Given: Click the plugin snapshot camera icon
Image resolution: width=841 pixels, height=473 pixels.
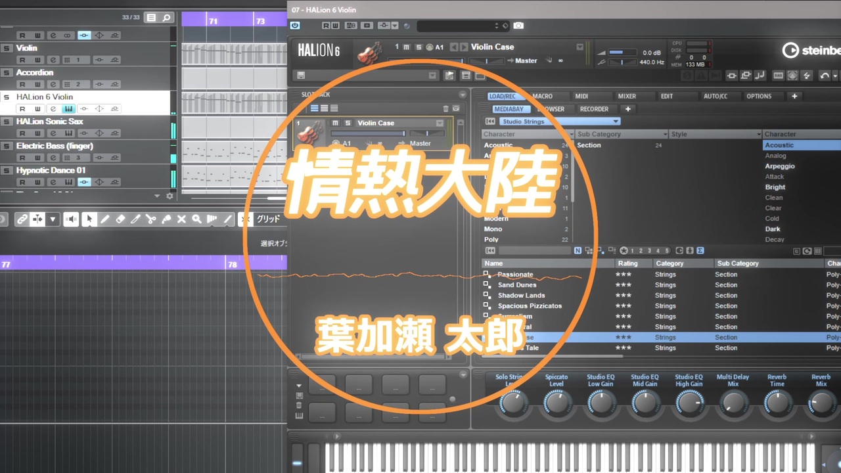Looking at the screenshot, I should [518, 26].
